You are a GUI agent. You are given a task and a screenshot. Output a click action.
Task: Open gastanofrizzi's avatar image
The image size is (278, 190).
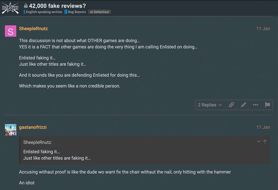pos(11,130)
